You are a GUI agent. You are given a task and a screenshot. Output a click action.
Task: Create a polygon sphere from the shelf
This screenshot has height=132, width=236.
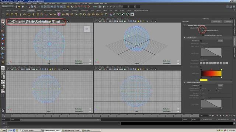7,14
